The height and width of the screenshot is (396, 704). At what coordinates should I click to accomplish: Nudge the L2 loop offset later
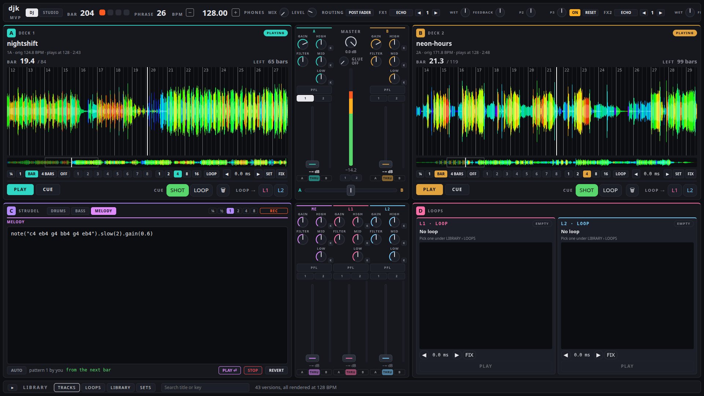[598, 355]
